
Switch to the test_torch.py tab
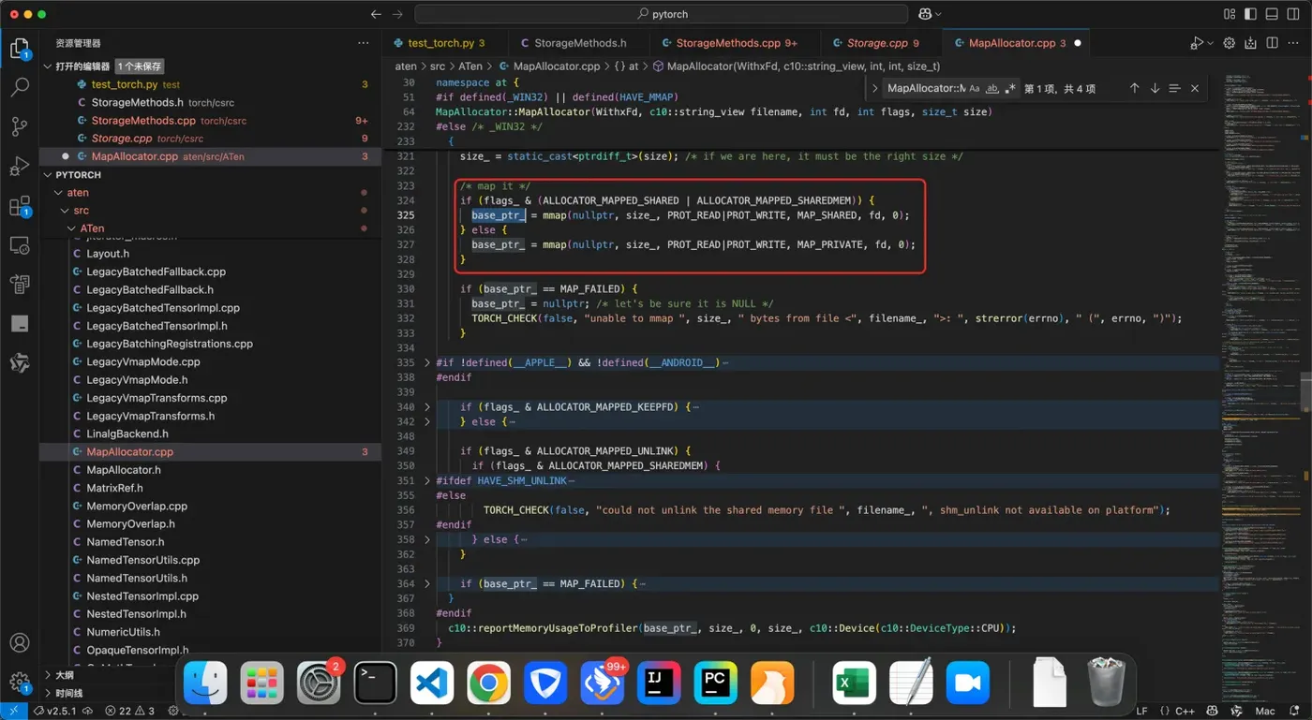[445, 43]
